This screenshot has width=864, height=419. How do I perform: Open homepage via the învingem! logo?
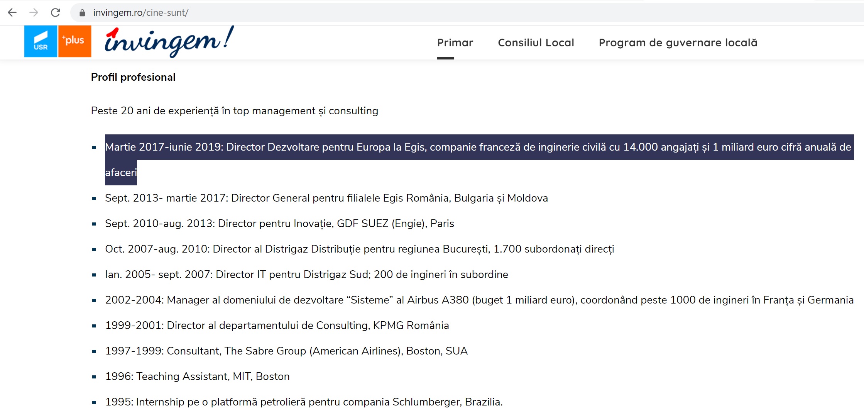pos(169,42)
